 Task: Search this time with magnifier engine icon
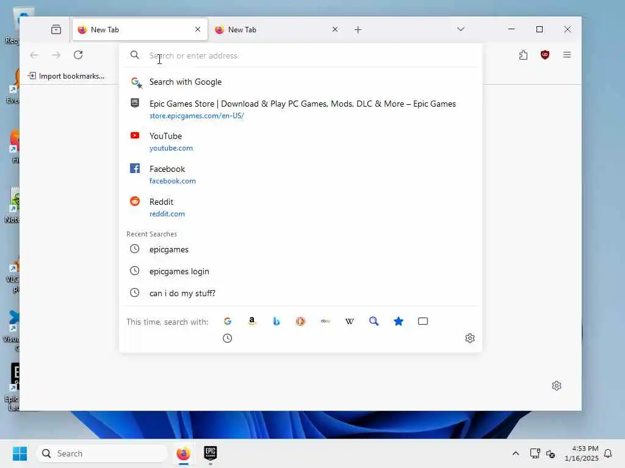pyautogui.click(x=374, y=321)
